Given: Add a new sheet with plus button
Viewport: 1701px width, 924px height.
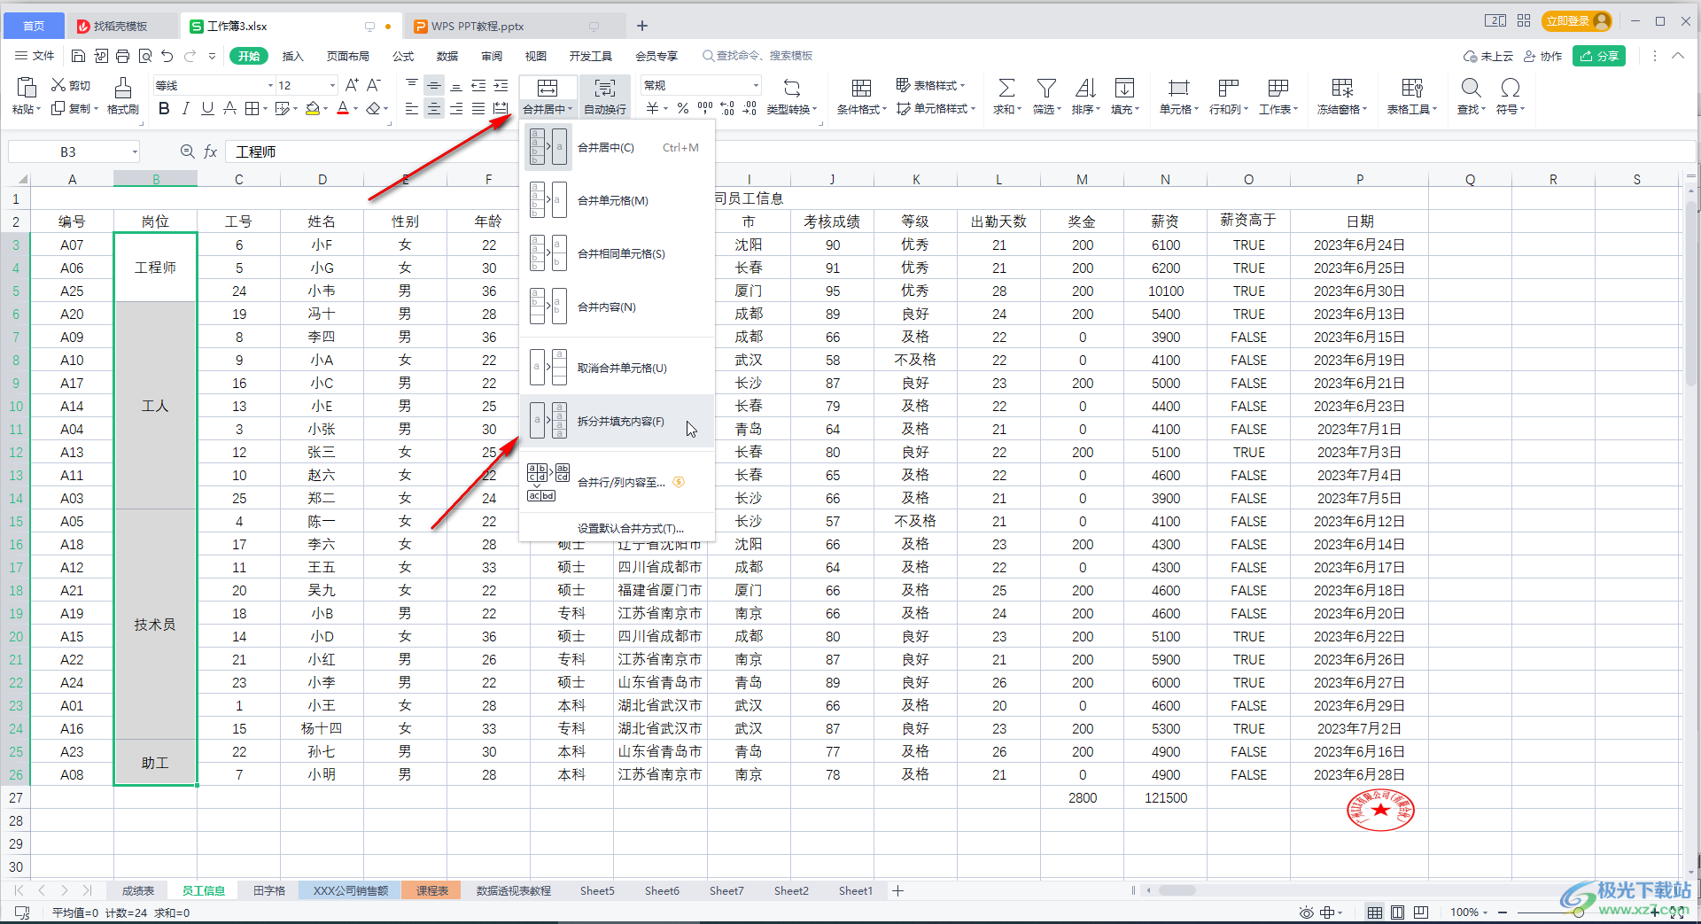Looking at the screenshot, I should [x=897, y=890].
